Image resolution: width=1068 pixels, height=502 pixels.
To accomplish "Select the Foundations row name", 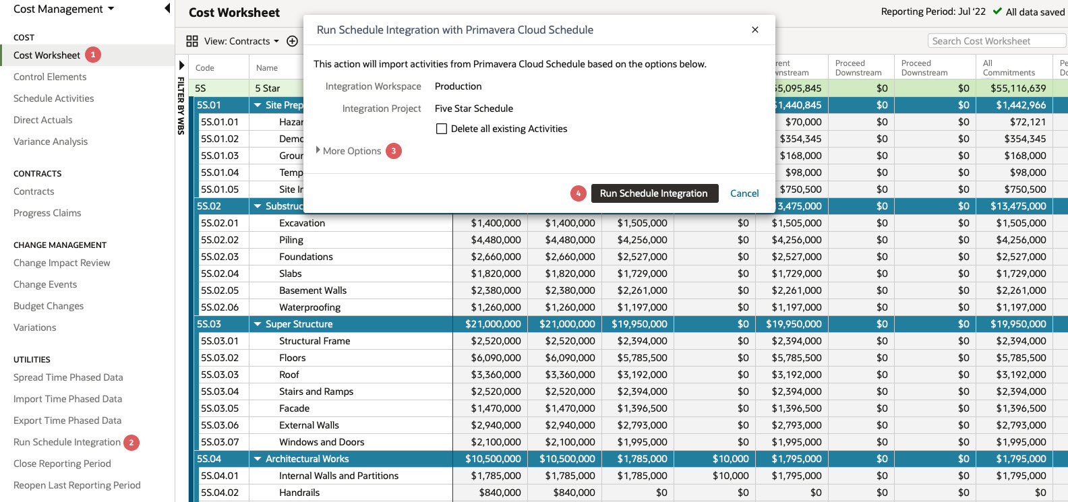I will pos(306,257).
